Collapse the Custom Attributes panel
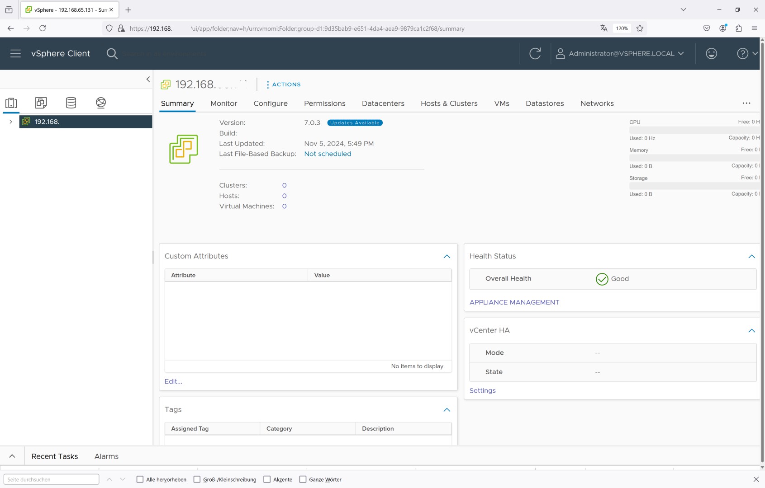 447,256
